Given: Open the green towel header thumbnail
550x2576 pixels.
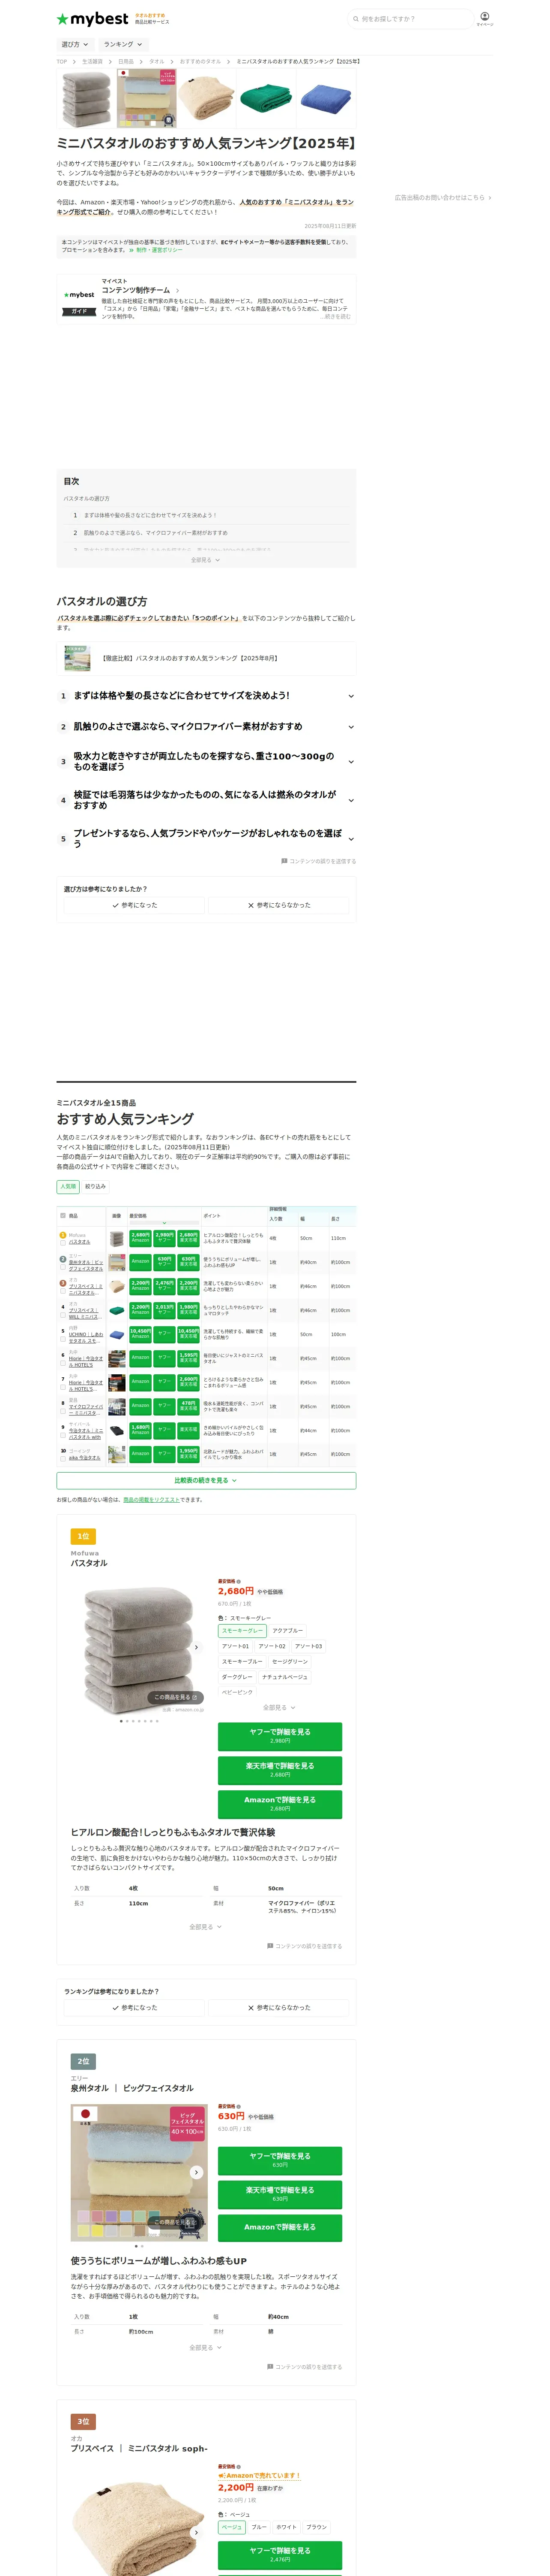Looking at the screenshot, I should (266, 98).
